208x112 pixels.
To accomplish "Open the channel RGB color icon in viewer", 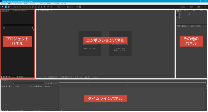I will point(75,77).
